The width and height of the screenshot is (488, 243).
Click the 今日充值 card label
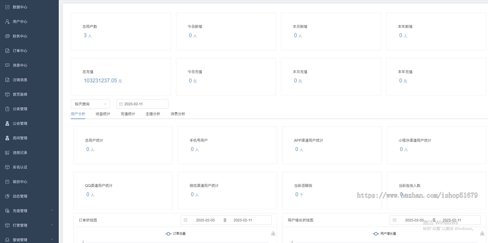coord(195,72)
